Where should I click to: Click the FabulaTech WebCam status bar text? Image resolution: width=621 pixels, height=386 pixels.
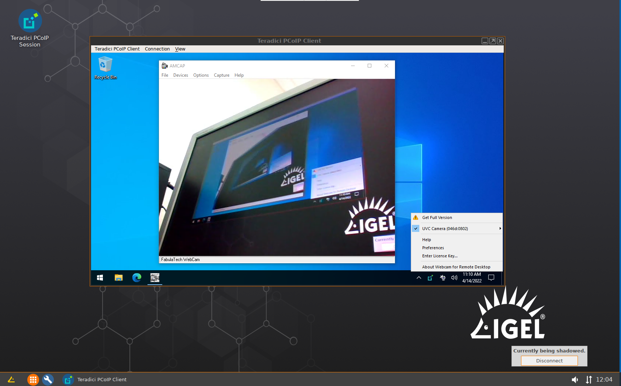pos(180,260)
